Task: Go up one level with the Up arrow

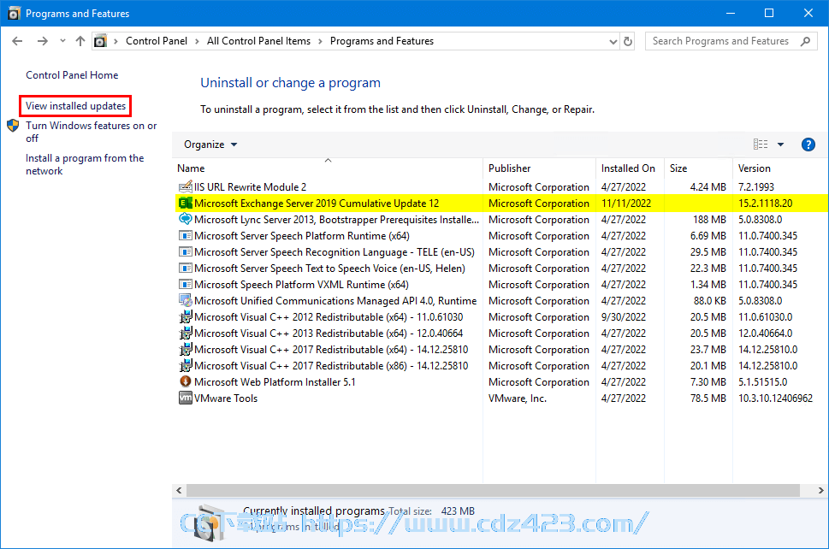Action: [x=80, y=41]
